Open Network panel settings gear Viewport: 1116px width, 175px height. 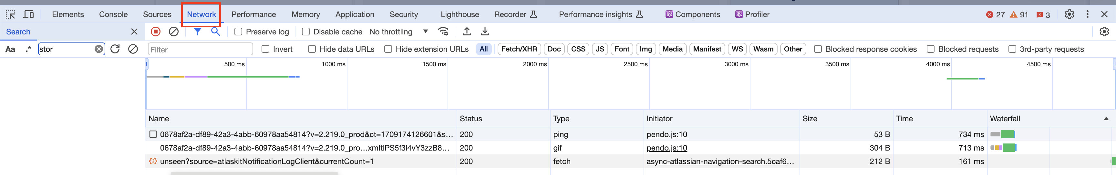[1104, 32]
